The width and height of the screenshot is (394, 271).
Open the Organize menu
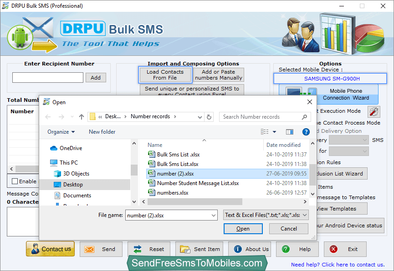click(61, 132)
